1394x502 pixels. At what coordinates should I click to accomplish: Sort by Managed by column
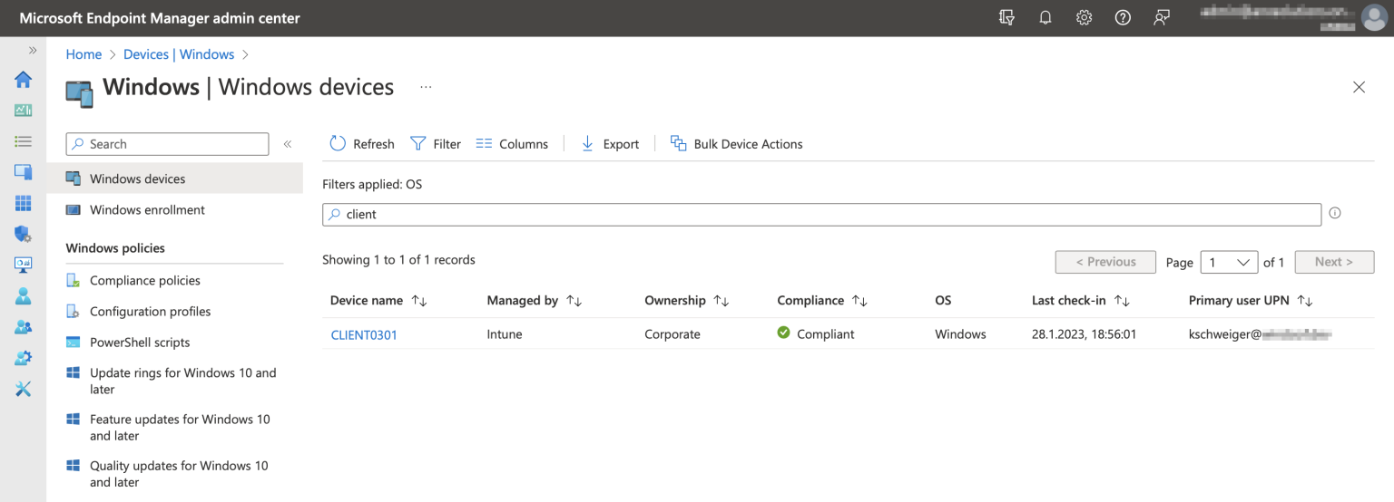pyautogui.click(x=535, y=300)
